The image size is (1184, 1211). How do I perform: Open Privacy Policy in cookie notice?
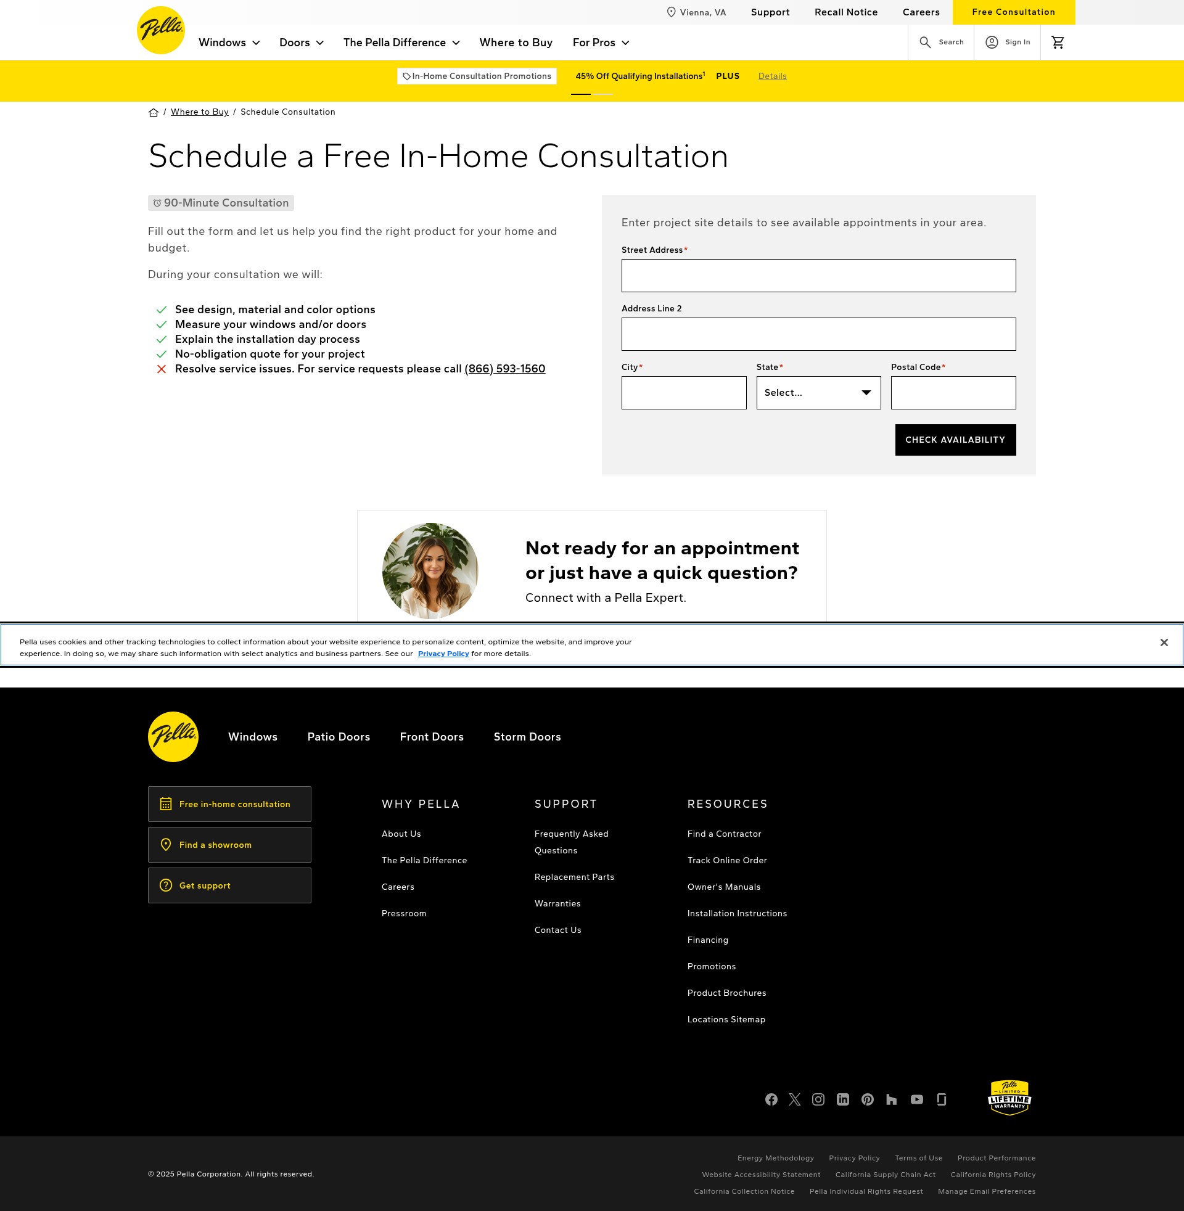443,654
